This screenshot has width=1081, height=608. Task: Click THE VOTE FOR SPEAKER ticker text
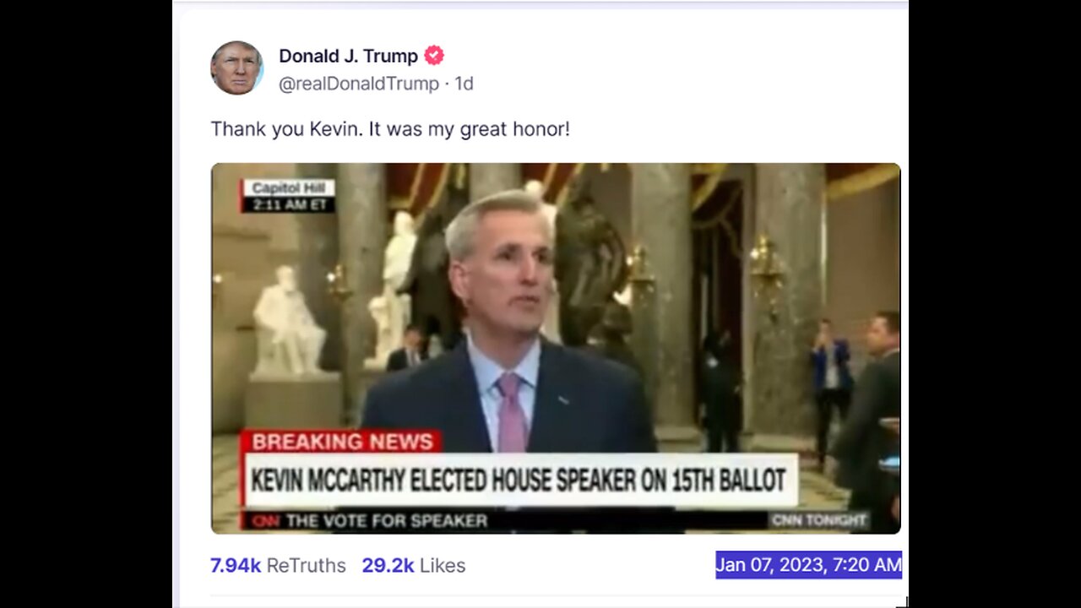(387, 521)
